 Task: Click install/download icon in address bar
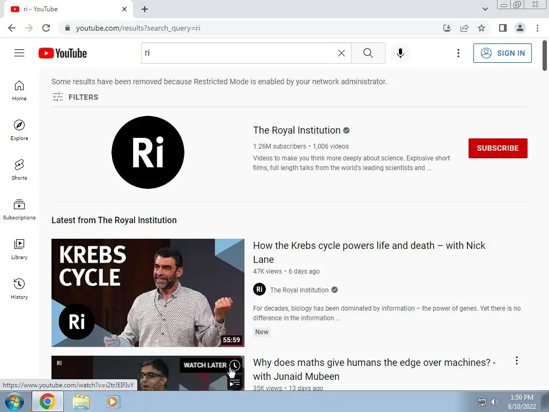447,28
